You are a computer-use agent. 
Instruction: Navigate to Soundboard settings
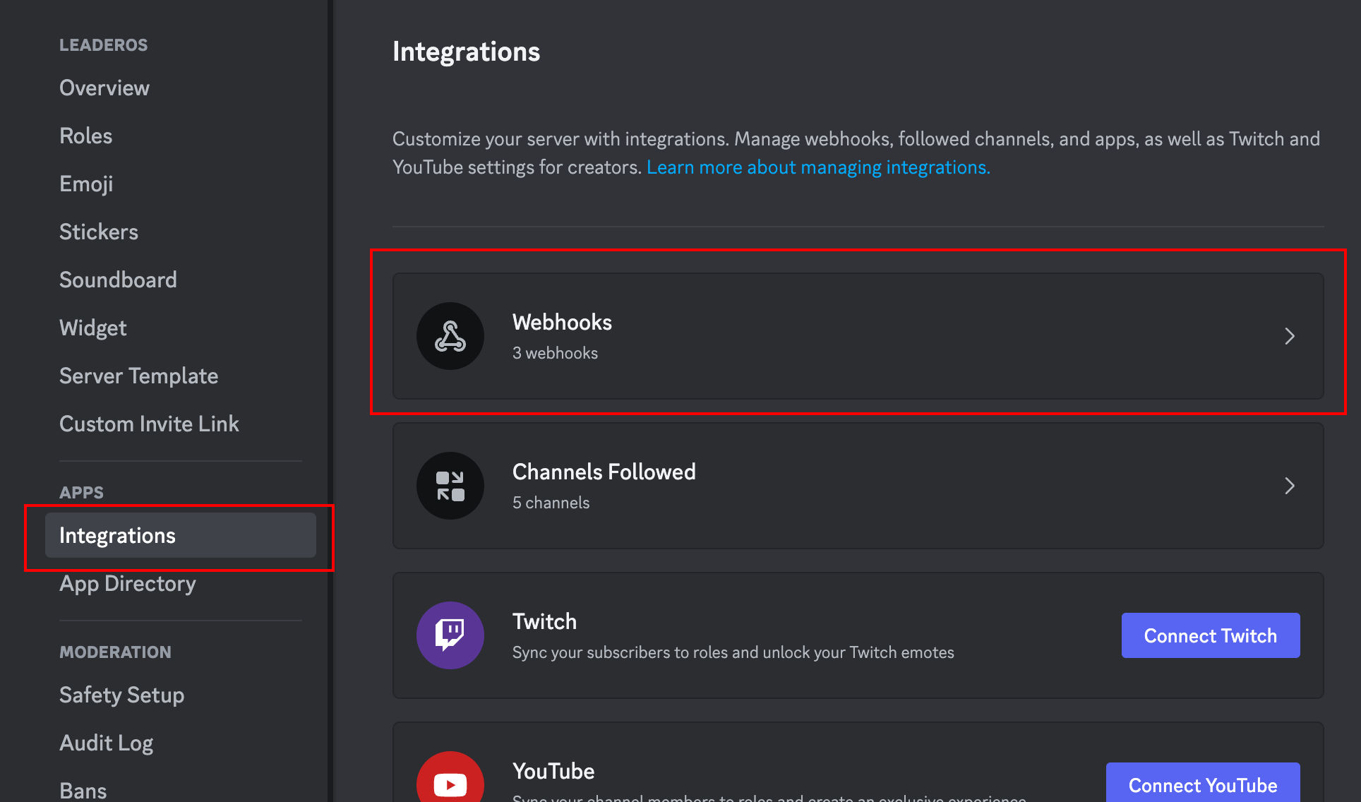(118, 280)
